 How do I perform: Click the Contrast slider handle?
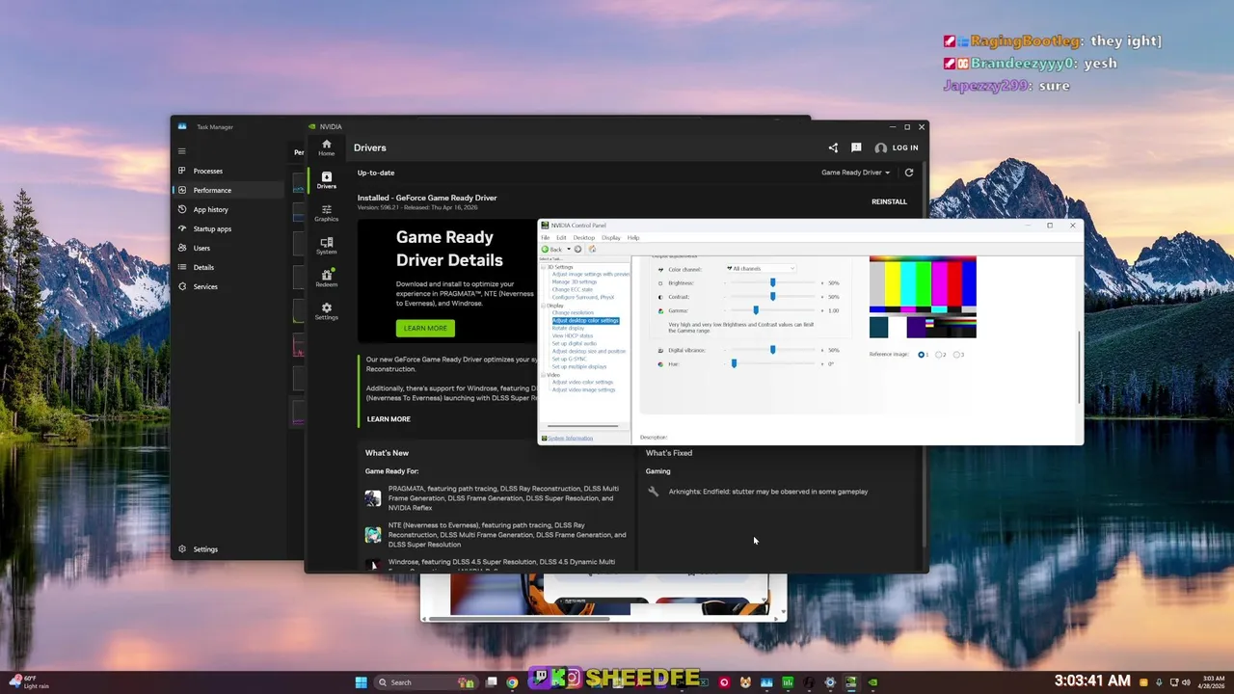[773, 296]
